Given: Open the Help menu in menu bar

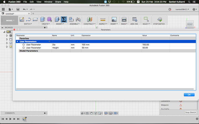Looking at the screenshot, I should pos(66,2).
